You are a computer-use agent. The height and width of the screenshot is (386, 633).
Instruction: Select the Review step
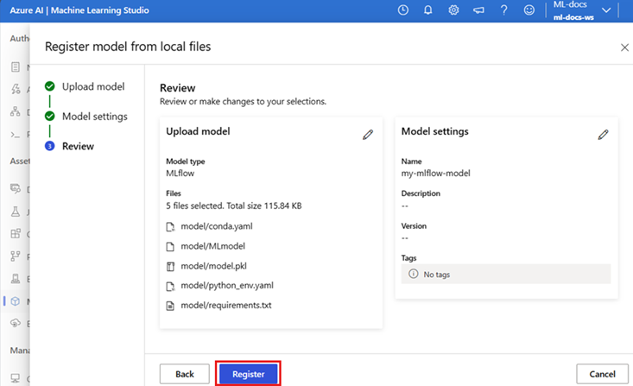[78, 146]
